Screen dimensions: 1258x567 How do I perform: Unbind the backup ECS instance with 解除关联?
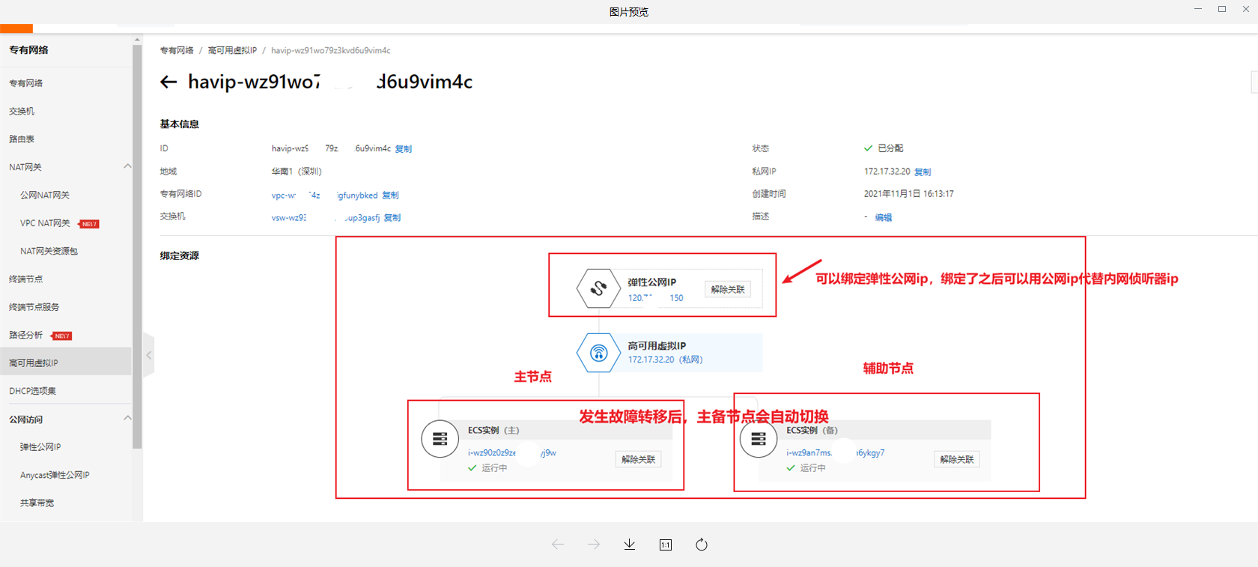coord(957,459)
